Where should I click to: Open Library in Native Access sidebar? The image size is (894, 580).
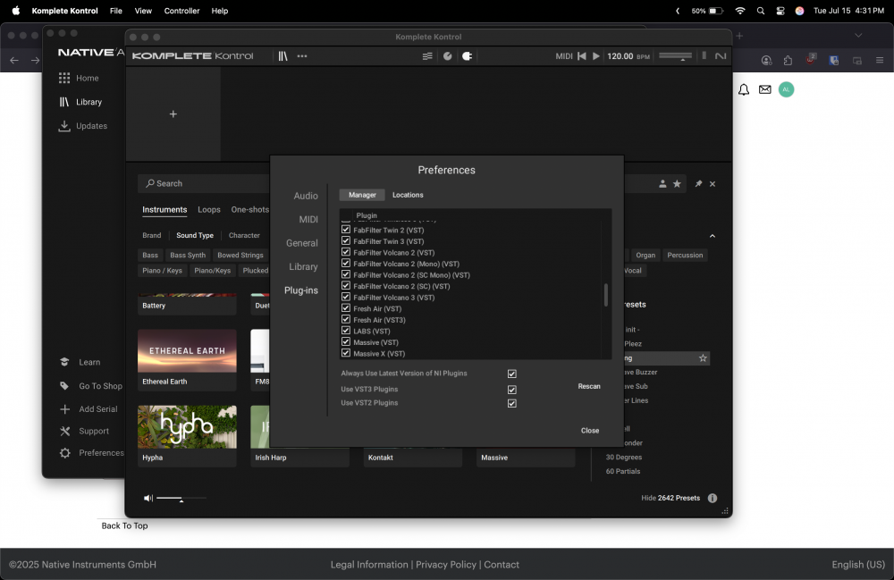[80, 102]
